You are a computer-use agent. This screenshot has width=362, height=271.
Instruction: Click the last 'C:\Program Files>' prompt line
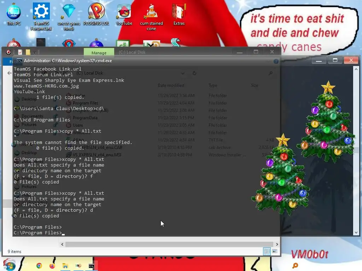click(38, 233)
